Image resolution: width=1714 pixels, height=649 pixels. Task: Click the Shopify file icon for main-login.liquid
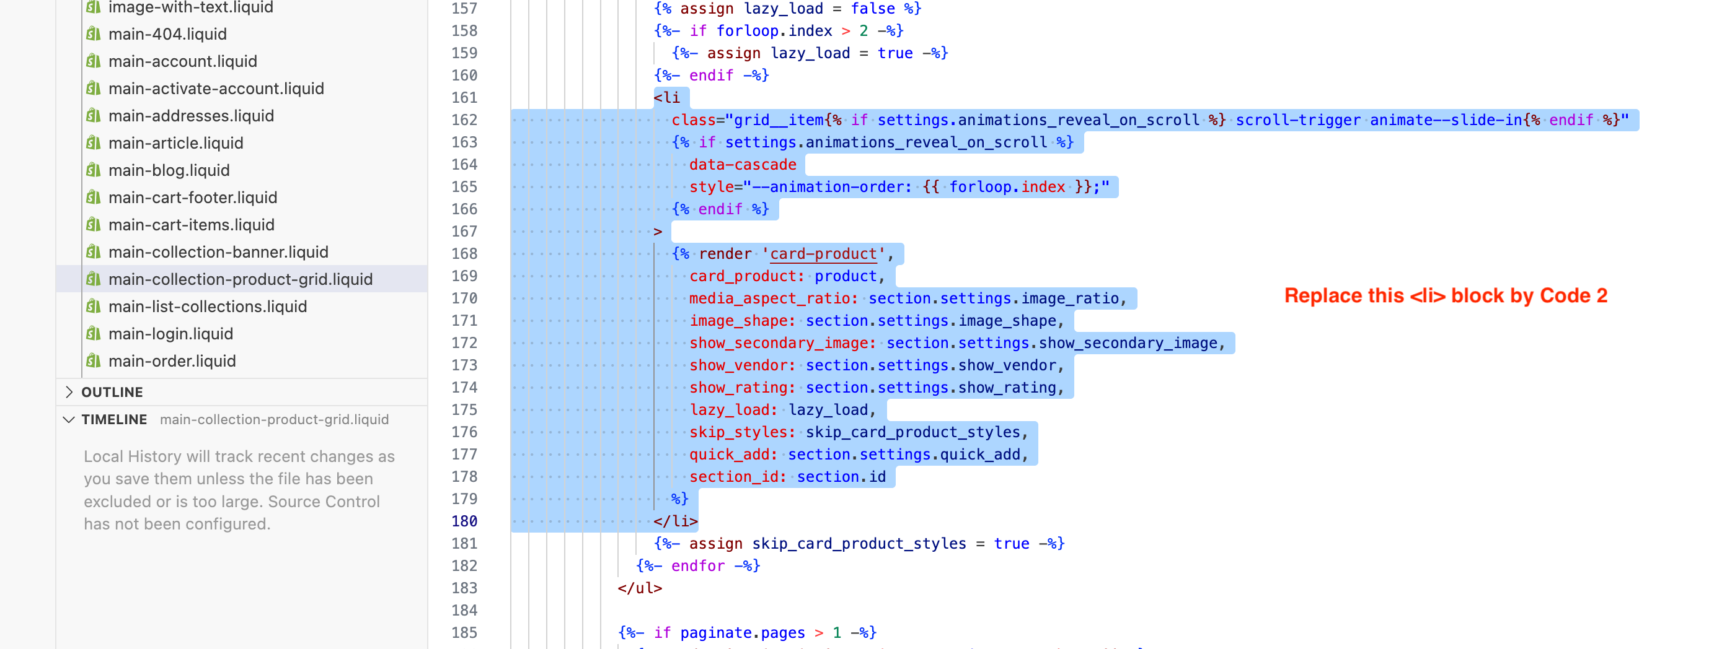point(94,333)
